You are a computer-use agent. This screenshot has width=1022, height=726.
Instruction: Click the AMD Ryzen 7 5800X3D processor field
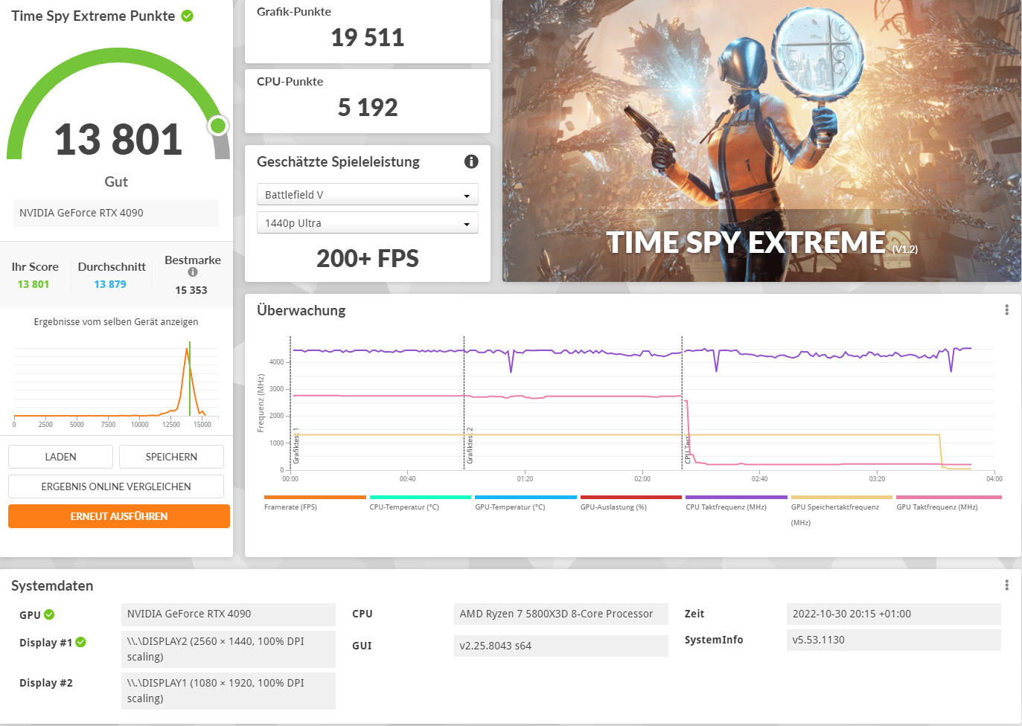561,614
